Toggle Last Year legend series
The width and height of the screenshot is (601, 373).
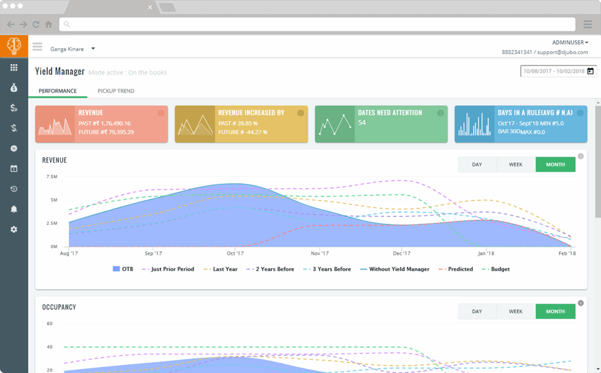coord(220,269)
